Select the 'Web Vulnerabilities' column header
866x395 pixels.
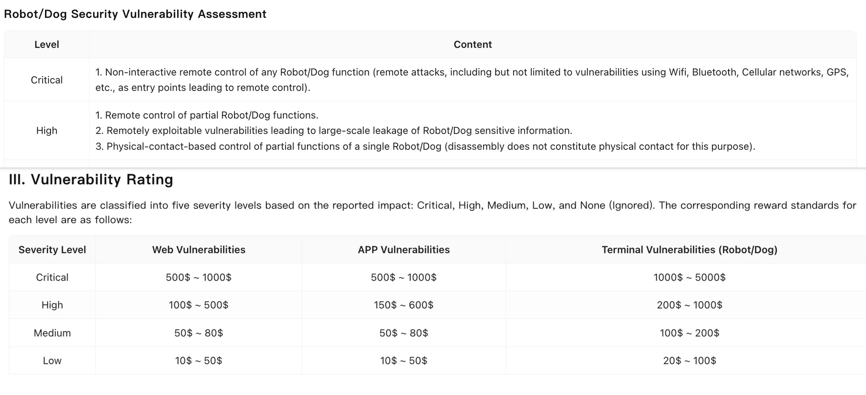199,250
